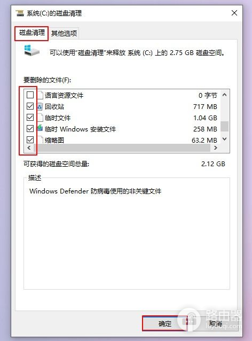Click the Recycle Bin icon in file list
The height and width of the screenshot is (341, 252).
40,106
